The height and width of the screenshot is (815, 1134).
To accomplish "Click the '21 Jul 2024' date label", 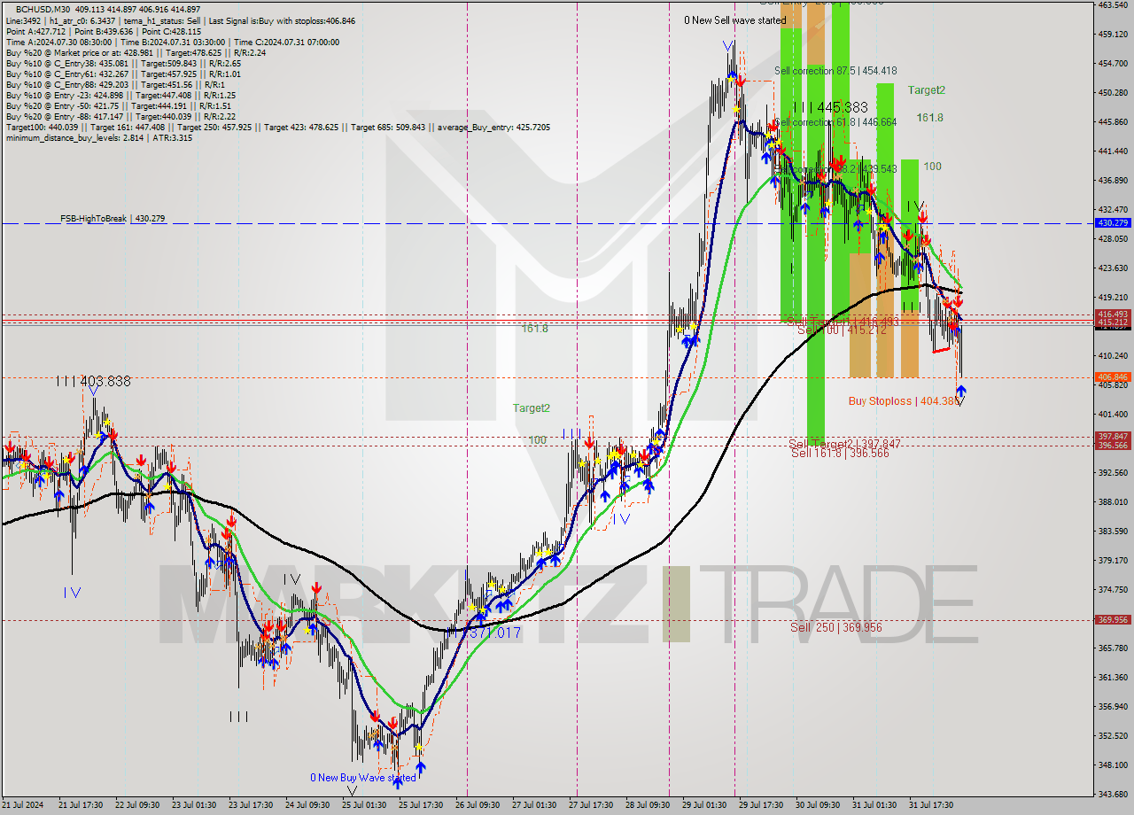I will point(20,805).
